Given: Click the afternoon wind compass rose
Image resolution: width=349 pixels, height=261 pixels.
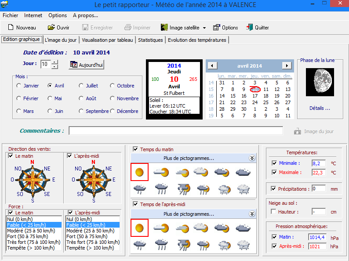Looking at the screenshot, I should click(94, 180).
